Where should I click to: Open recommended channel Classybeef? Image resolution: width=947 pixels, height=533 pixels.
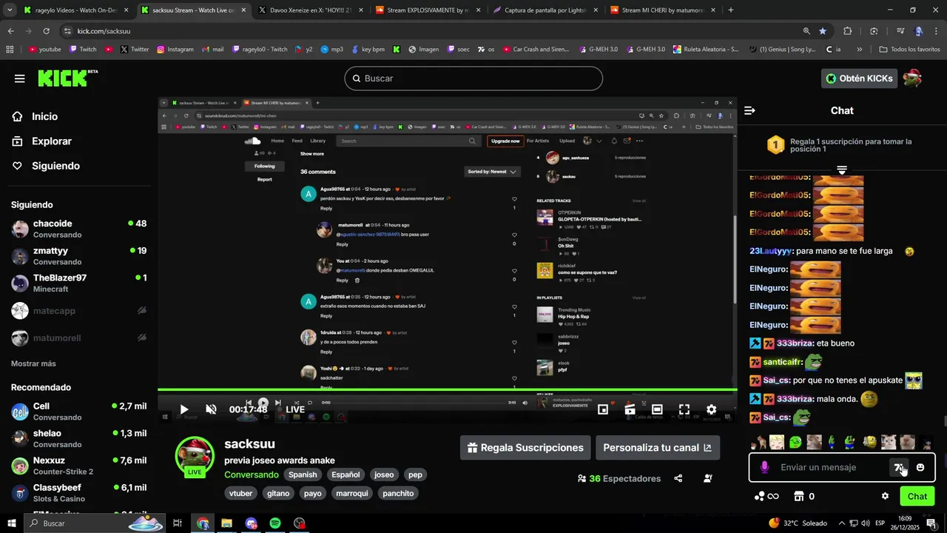[78, 493]
